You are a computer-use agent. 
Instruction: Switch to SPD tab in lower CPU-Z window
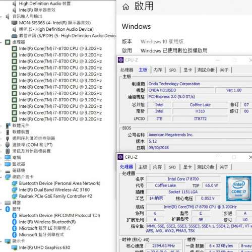pos(172,167)
